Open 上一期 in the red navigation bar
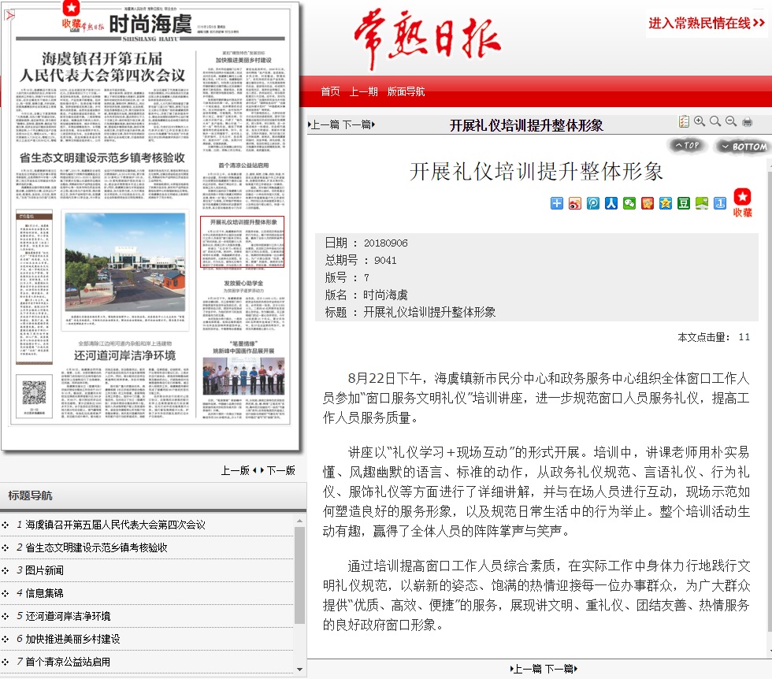The height and width of the screenshot is (679, 772). pyautogui.click(x=363, y=91)
